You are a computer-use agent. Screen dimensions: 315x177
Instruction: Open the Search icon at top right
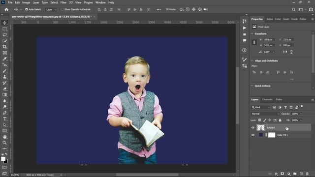click(x=293, y=9)
